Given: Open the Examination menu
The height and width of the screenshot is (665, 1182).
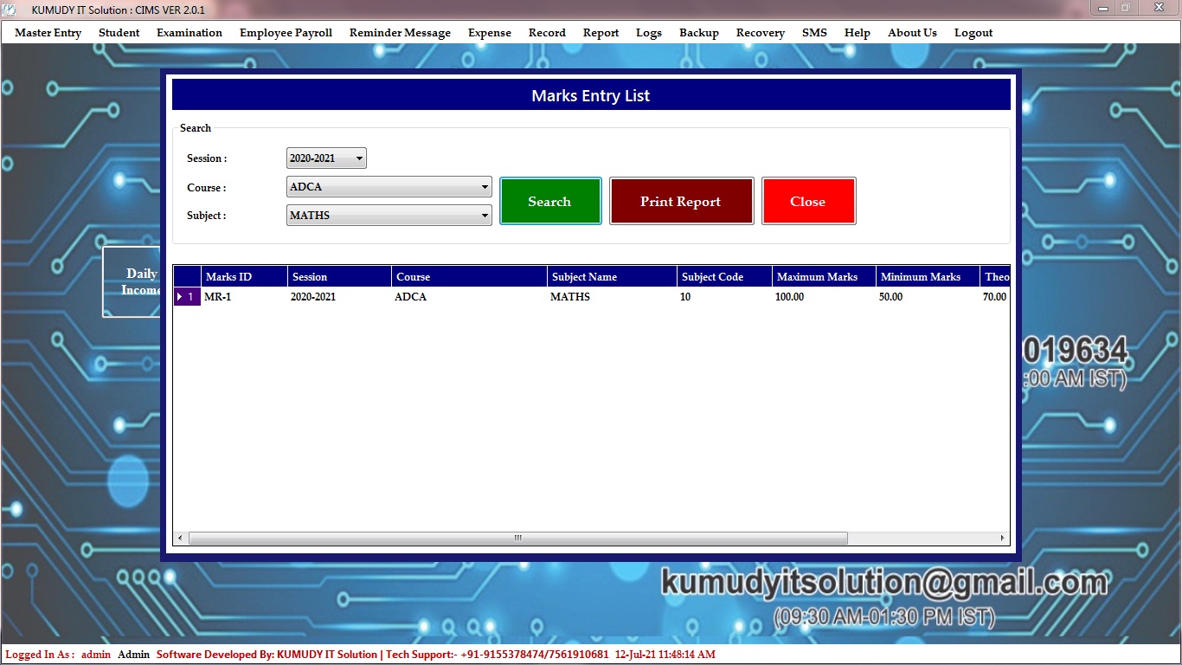Looking at the screenshot, I should click(x=189, y=33).
